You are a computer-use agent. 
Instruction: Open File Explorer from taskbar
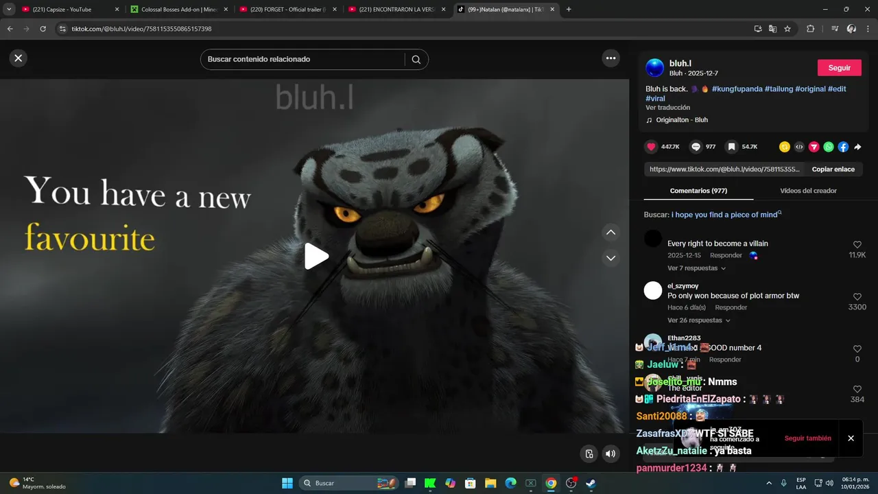tap(490, 483)
